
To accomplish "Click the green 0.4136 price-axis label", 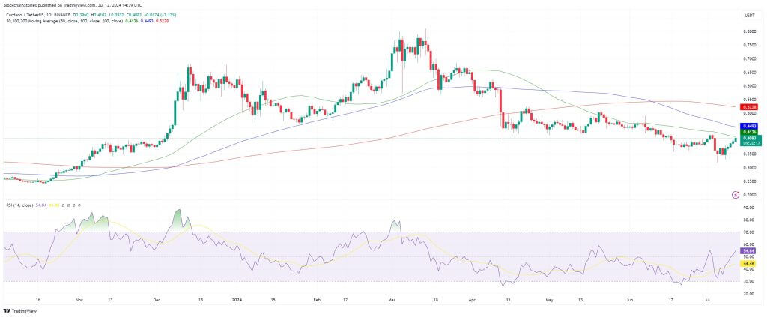I will click(x=748, y=132).
